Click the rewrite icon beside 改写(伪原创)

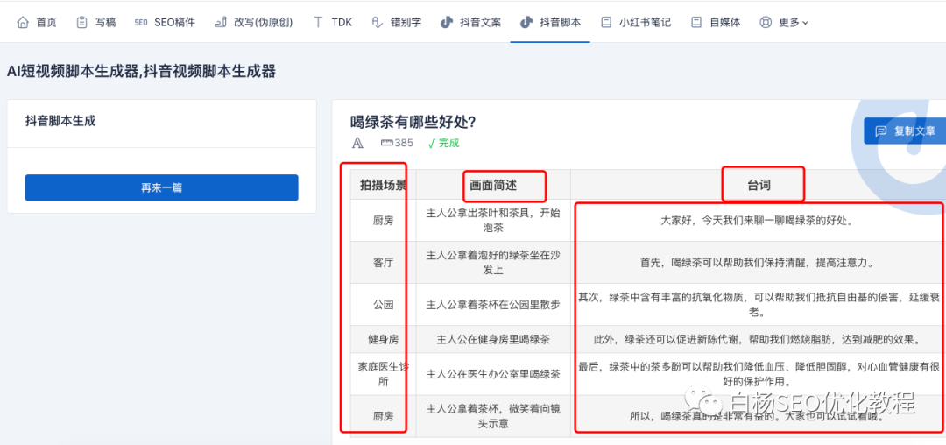[x=221, y=23]
